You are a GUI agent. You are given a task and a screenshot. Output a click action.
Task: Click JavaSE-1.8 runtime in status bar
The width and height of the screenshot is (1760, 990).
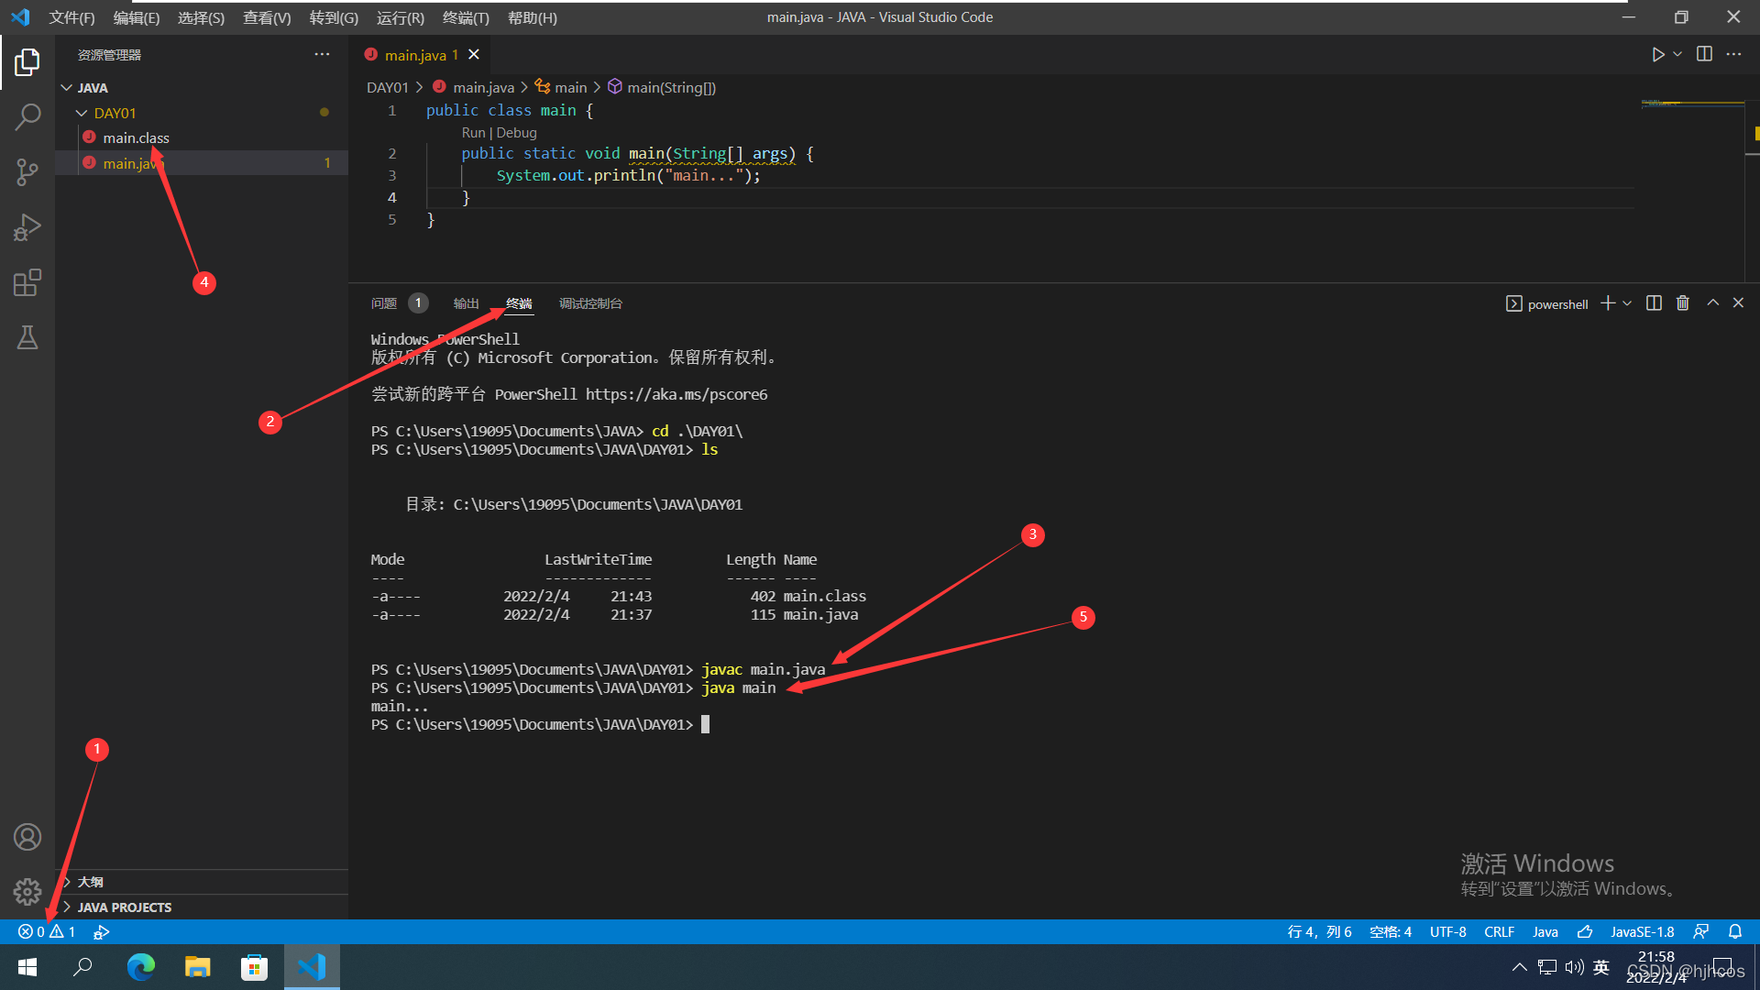coord(1642,932)
